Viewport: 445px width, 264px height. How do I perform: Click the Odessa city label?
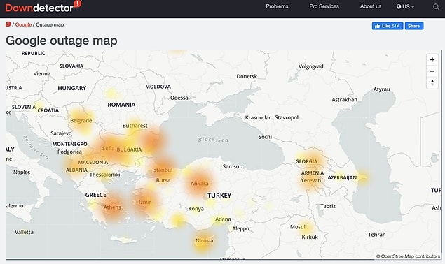click(179, 98)
